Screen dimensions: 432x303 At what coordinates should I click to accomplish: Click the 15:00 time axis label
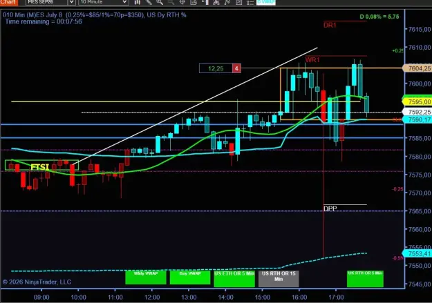click(x=263, y=297)
